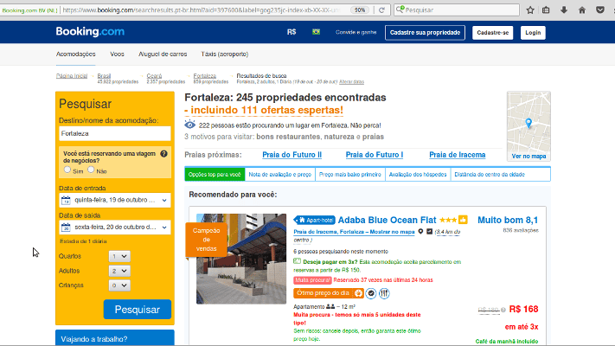Click the bookmark star icon in browser toolbar
The width and height of the screenshot is (615, 346).
[530, 10]
